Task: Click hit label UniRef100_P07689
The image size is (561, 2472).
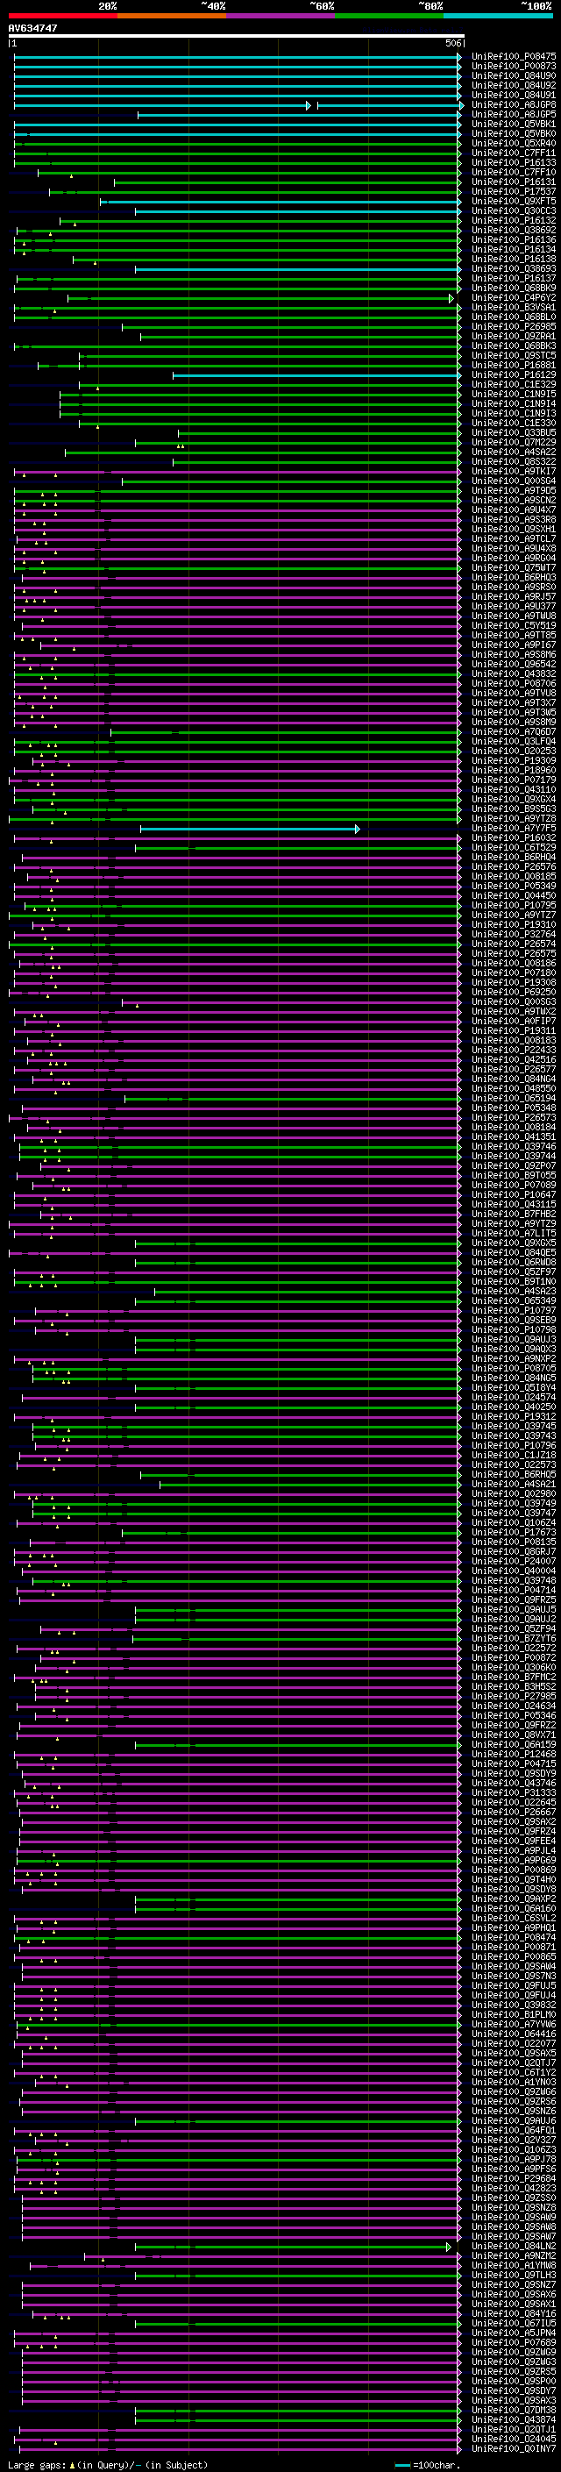Action: point(514,2342)
